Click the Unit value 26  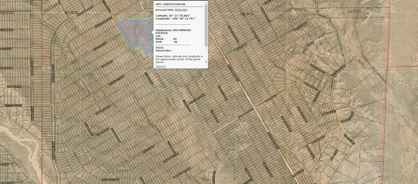176,42
